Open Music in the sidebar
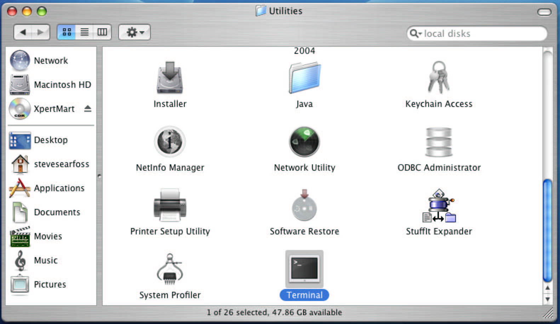Screen dimensions: 560x324 [51, 260]
